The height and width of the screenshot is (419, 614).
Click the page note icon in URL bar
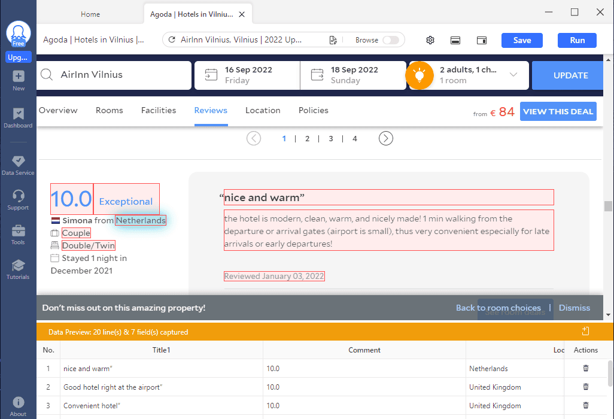[333, 40]
